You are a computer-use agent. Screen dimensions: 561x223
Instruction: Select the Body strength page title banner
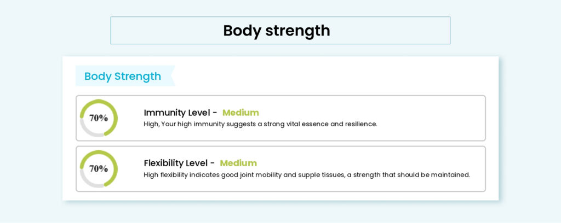tap(280, 30)
